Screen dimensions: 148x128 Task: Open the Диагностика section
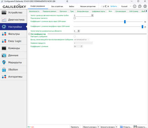(13, 20)
